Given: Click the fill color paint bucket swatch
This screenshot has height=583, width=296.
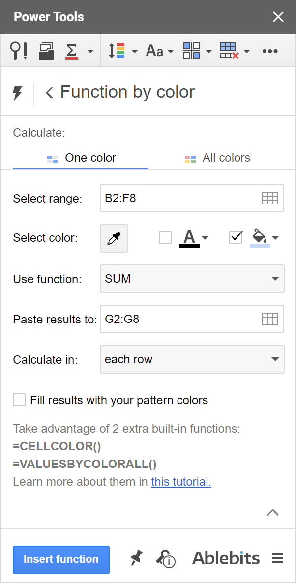Looking at the screenshot, I should click(260, 238).
